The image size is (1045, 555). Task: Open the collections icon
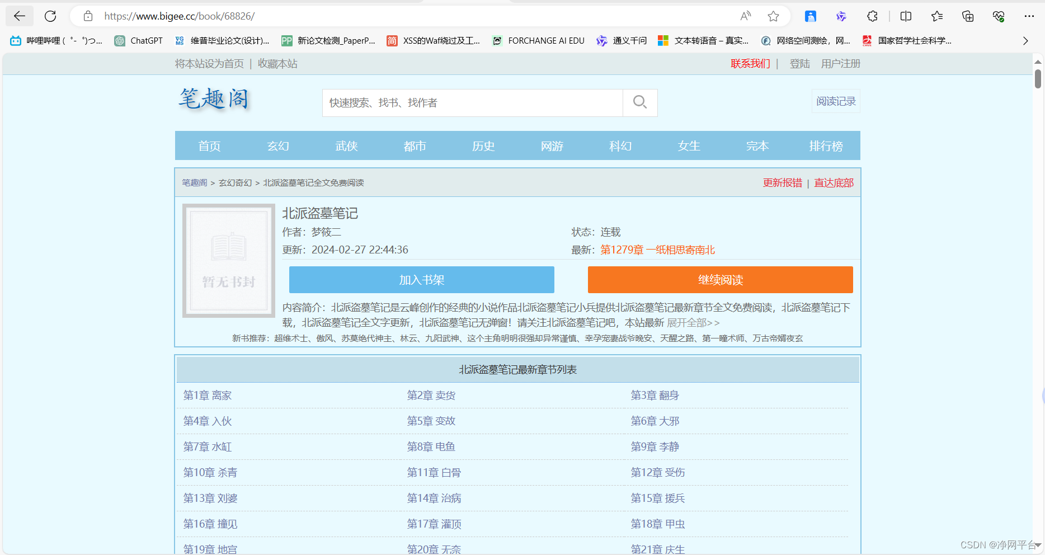click(x=968, y=16)
